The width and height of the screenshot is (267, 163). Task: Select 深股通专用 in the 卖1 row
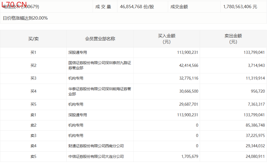(78, 115)
